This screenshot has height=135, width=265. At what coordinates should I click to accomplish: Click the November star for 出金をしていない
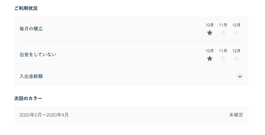click(223, 58)
